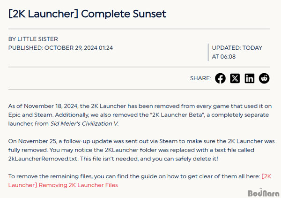Share the article on X

tap(235, 78)
